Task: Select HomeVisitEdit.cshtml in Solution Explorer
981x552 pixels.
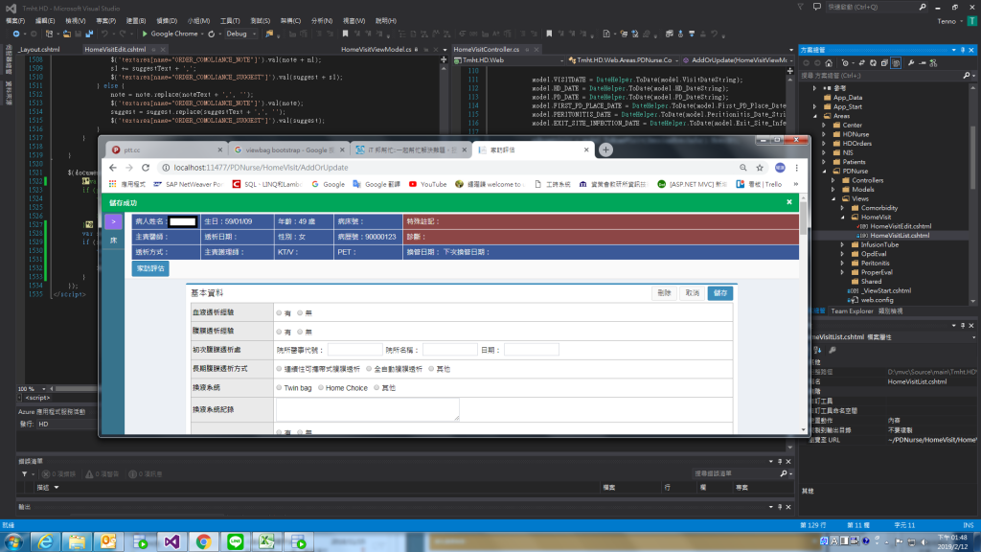Action: (x=901, y=226)
